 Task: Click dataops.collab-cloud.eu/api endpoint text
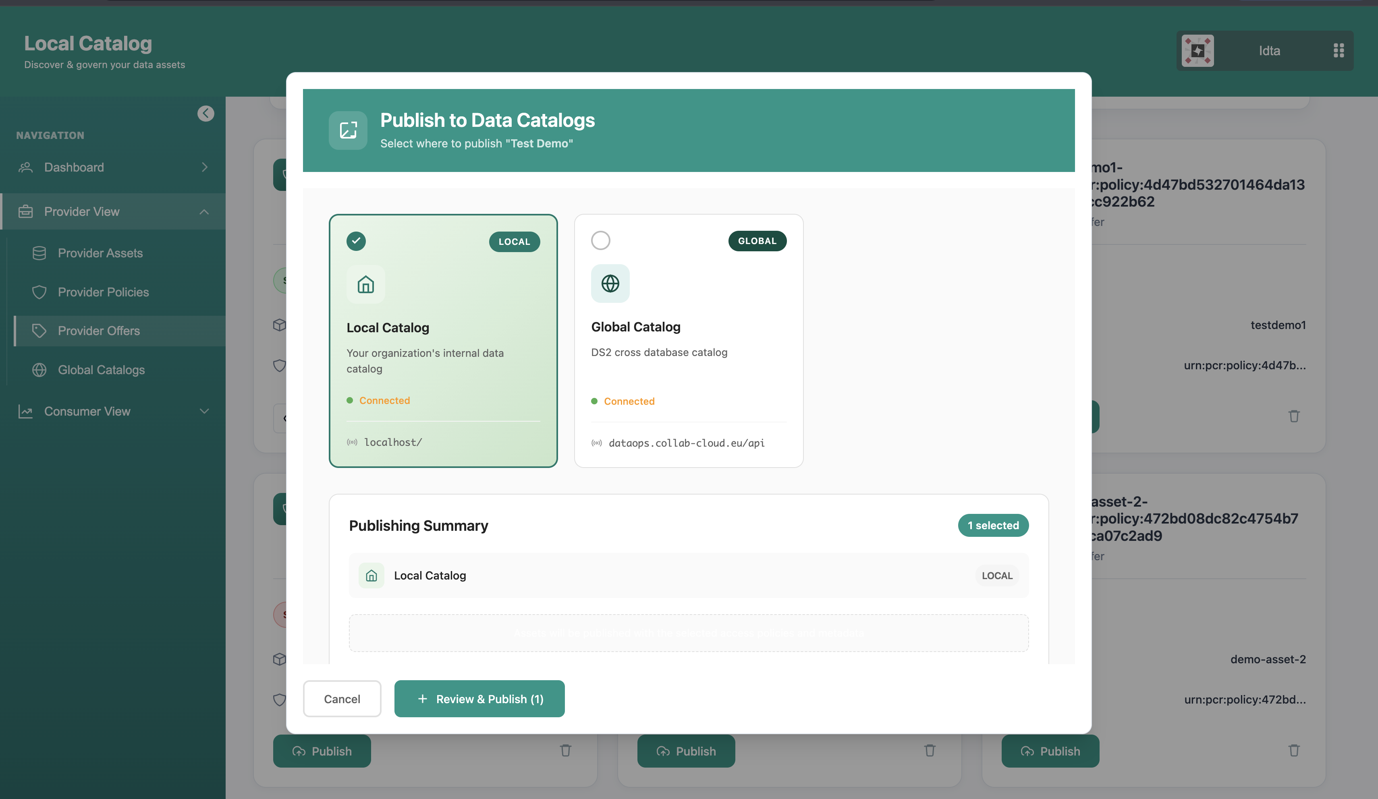[686, 443]
